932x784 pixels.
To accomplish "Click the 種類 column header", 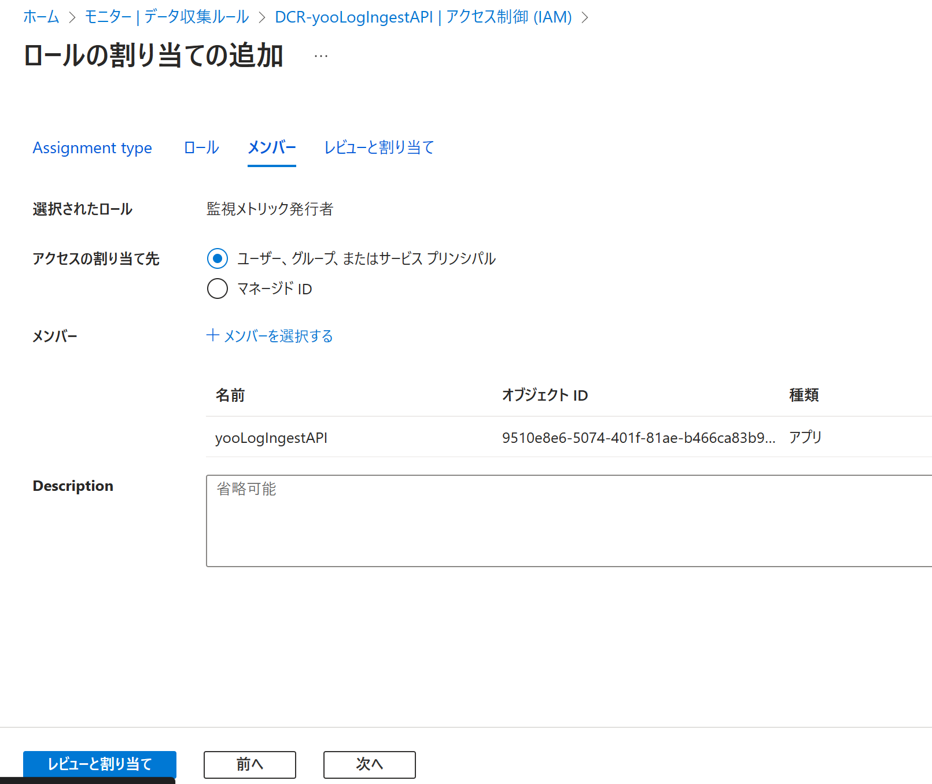I will (x=804, y=395).
